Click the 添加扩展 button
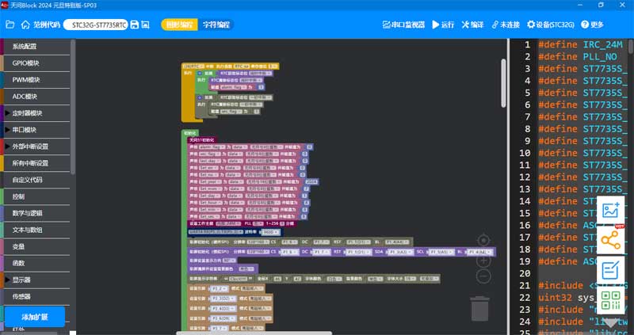634x335 pixels. pyautogui.click(x=34, y=317)
